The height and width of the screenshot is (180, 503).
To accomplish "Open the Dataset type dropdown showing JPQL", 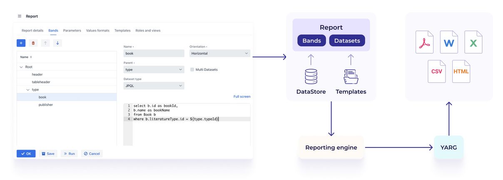I will point(154,85).
